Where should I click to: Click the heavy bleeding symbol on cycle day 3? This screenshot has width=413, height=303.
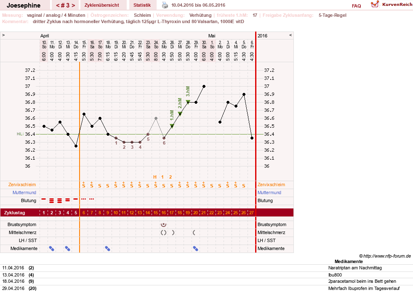(x=60, y=201)
